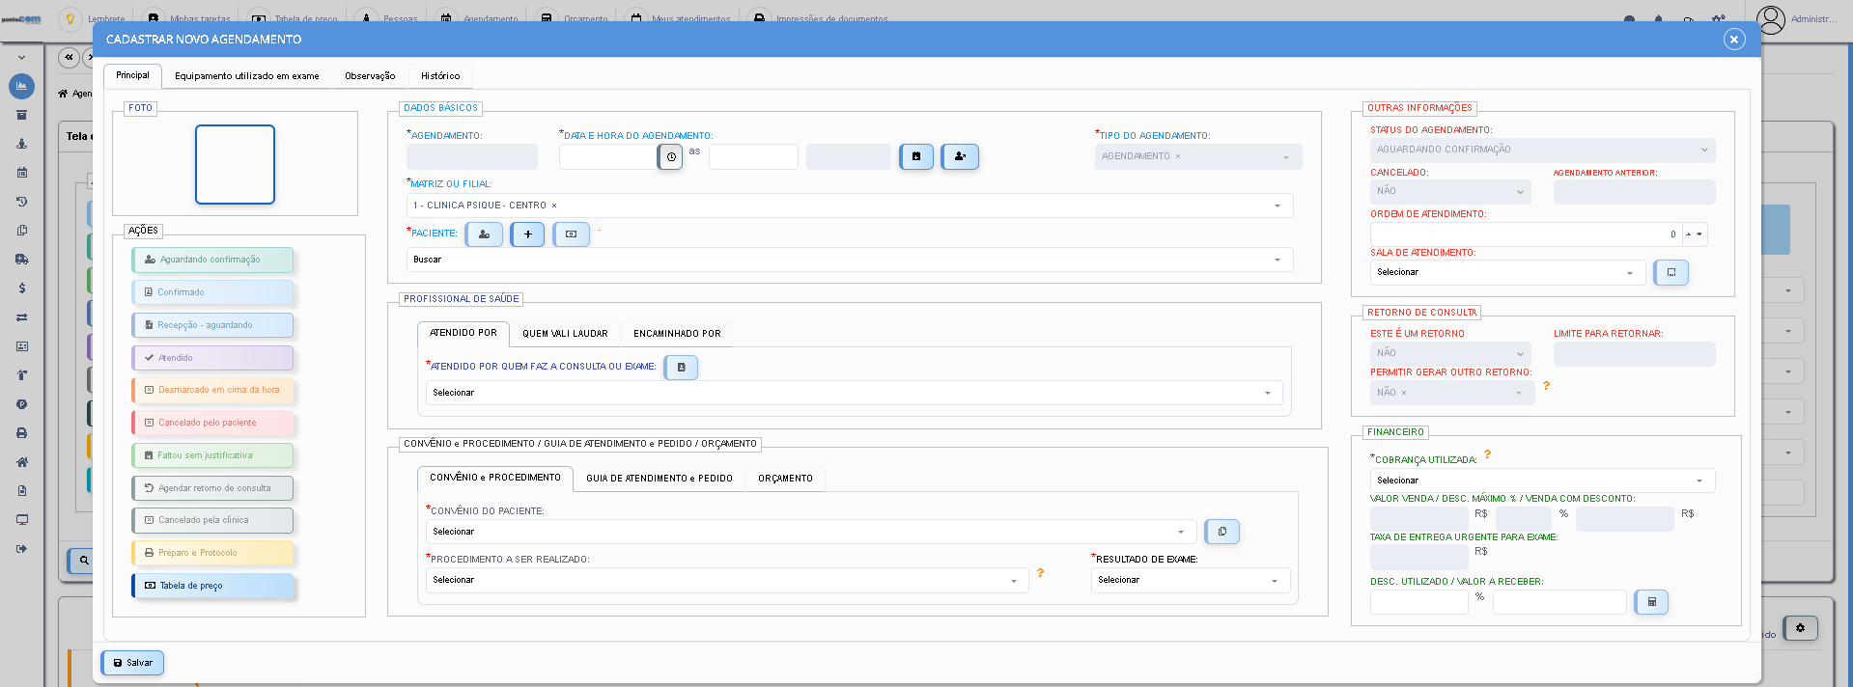Open the Sala de Atendimento dropdown
The width and height of the screenshot is (1853, 687).
pyautogui.click(x=1507, y=272)
